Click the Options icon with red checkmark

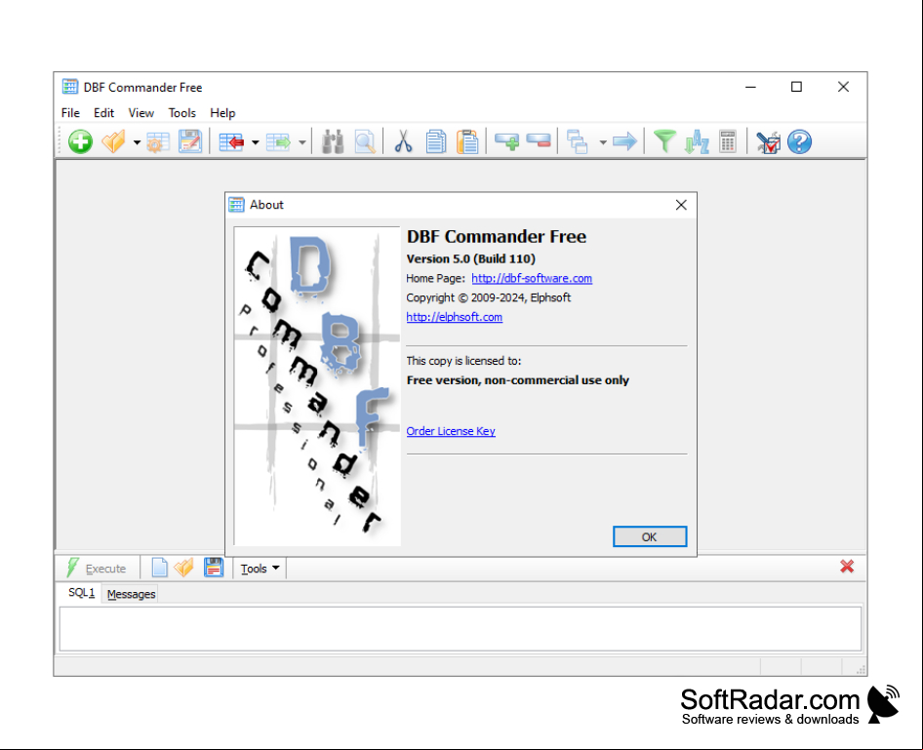(768, 141)
